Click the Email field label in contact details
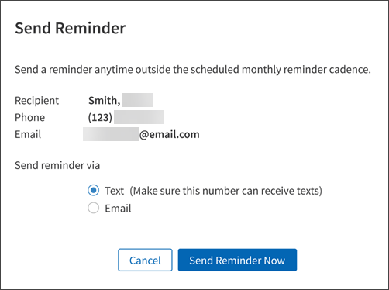 pos(28,135)
